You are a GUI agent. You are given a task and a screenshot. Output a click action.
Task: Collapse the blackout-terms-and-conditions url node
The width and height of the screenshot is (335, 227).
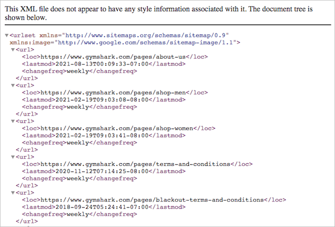(13, 192)
